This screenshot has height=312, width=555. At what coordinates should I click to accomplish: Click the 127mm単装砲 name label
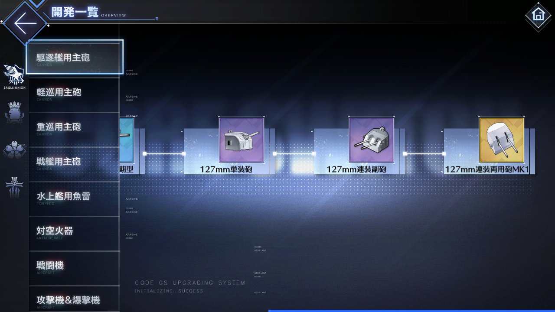pyautogui.click(x=226, y=169)
